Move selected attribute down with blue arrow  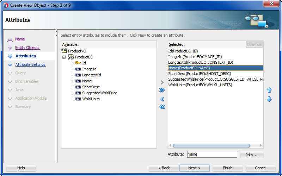(269, 99)
